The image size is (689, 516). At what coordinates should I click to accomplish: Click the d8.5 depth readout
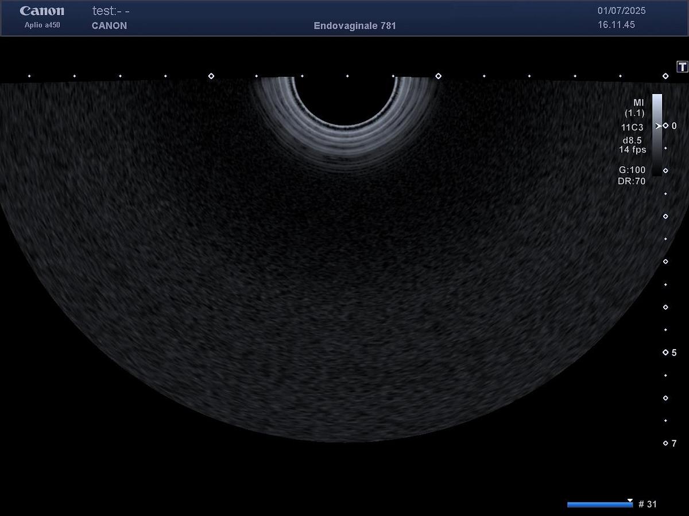point(633,140)
